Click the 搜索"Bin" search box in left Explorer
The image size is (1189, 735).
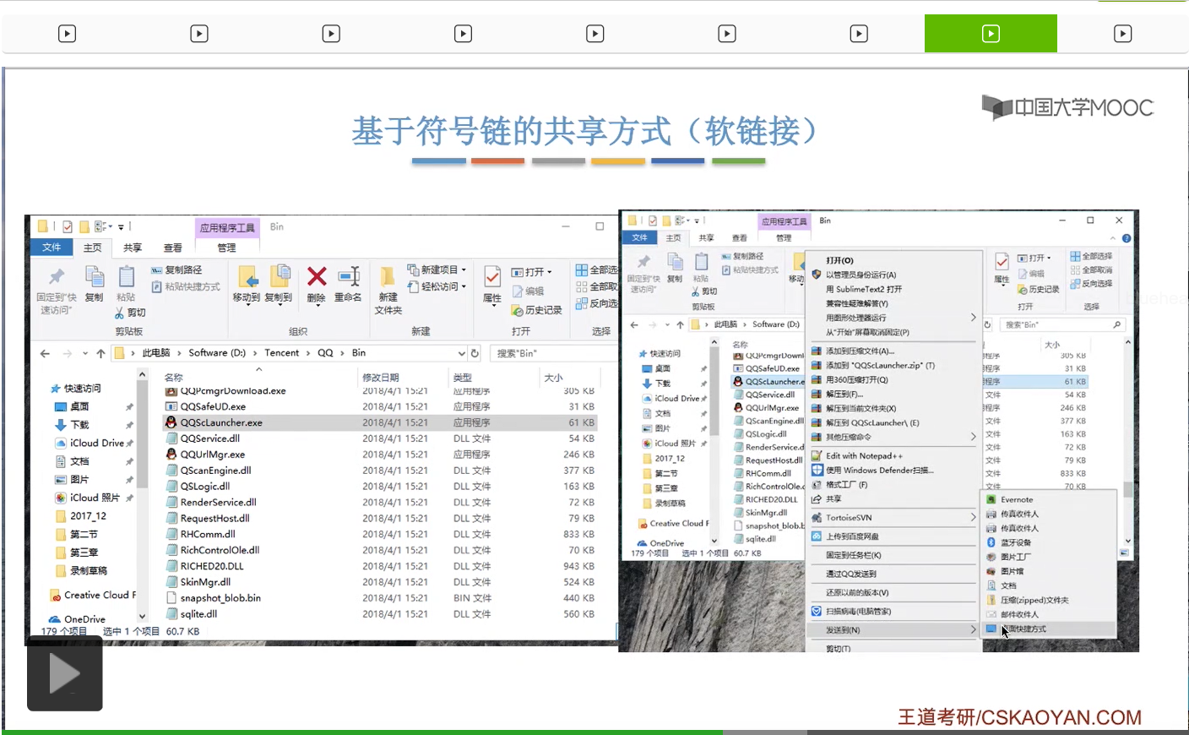(553, 353)
